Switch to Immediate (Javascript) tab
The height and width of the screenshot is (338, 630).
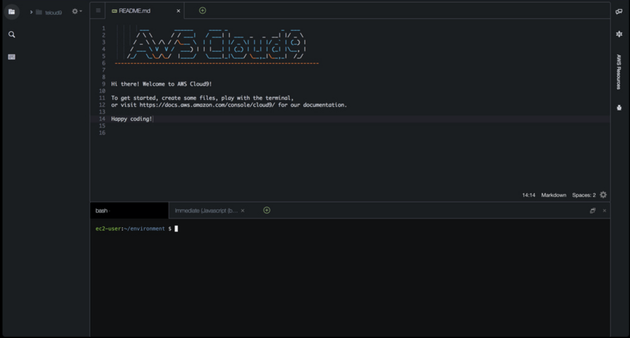[x=206, y=210]
